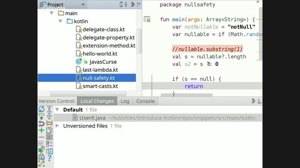The image size is (300, 168).
Task: Place cursor on 'return' keyword
Action: [194, 86]
